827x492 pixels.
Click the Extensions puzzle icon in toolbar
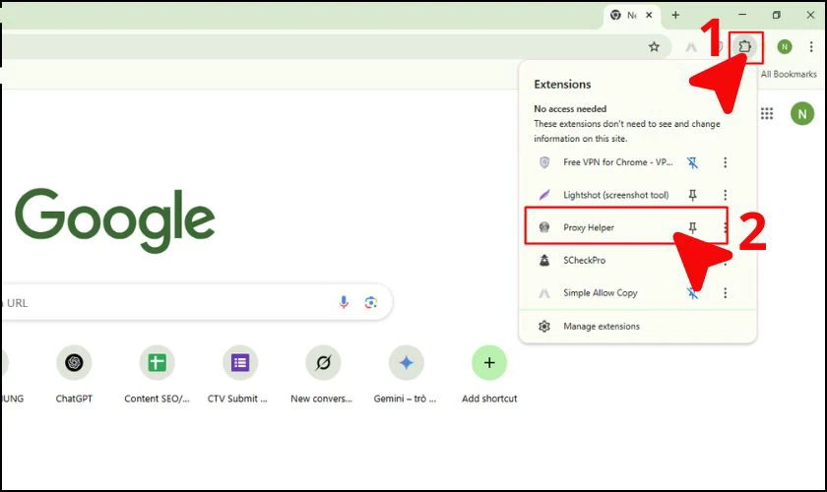point(746,46)
